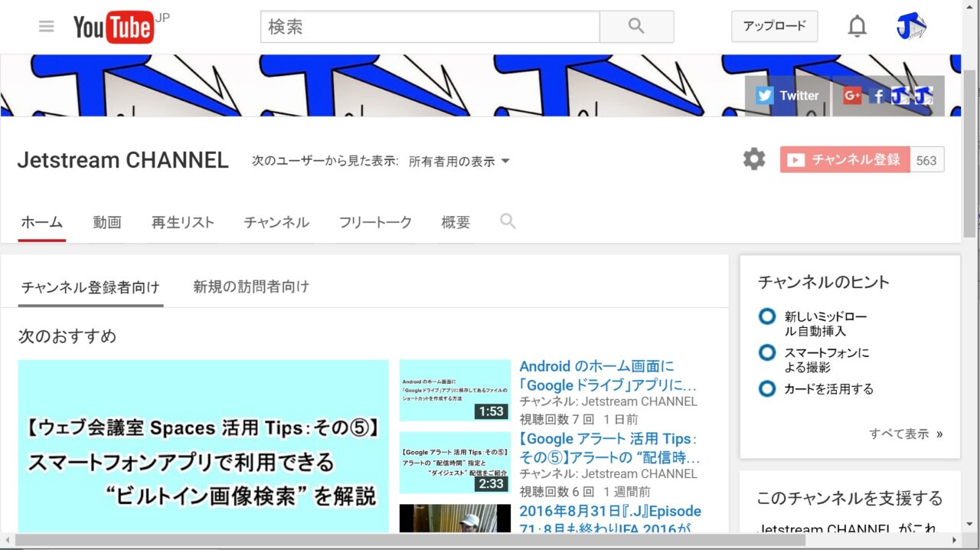Viewport: 980px width, 550px height.
Task: Select the 新しいミッドロール自動挿入 hint circle
Action: click(767, 316)
